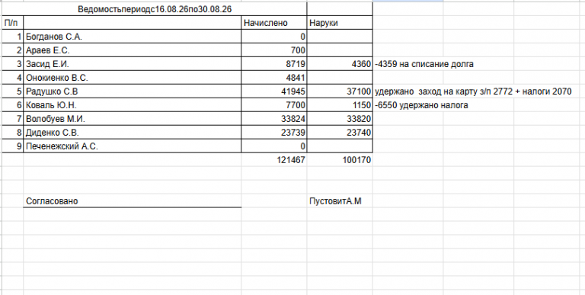The height and width of the screenshot is (295, 585).
Task: Select the cell Волобуев М.И.
Action: [x=133, y=119]
